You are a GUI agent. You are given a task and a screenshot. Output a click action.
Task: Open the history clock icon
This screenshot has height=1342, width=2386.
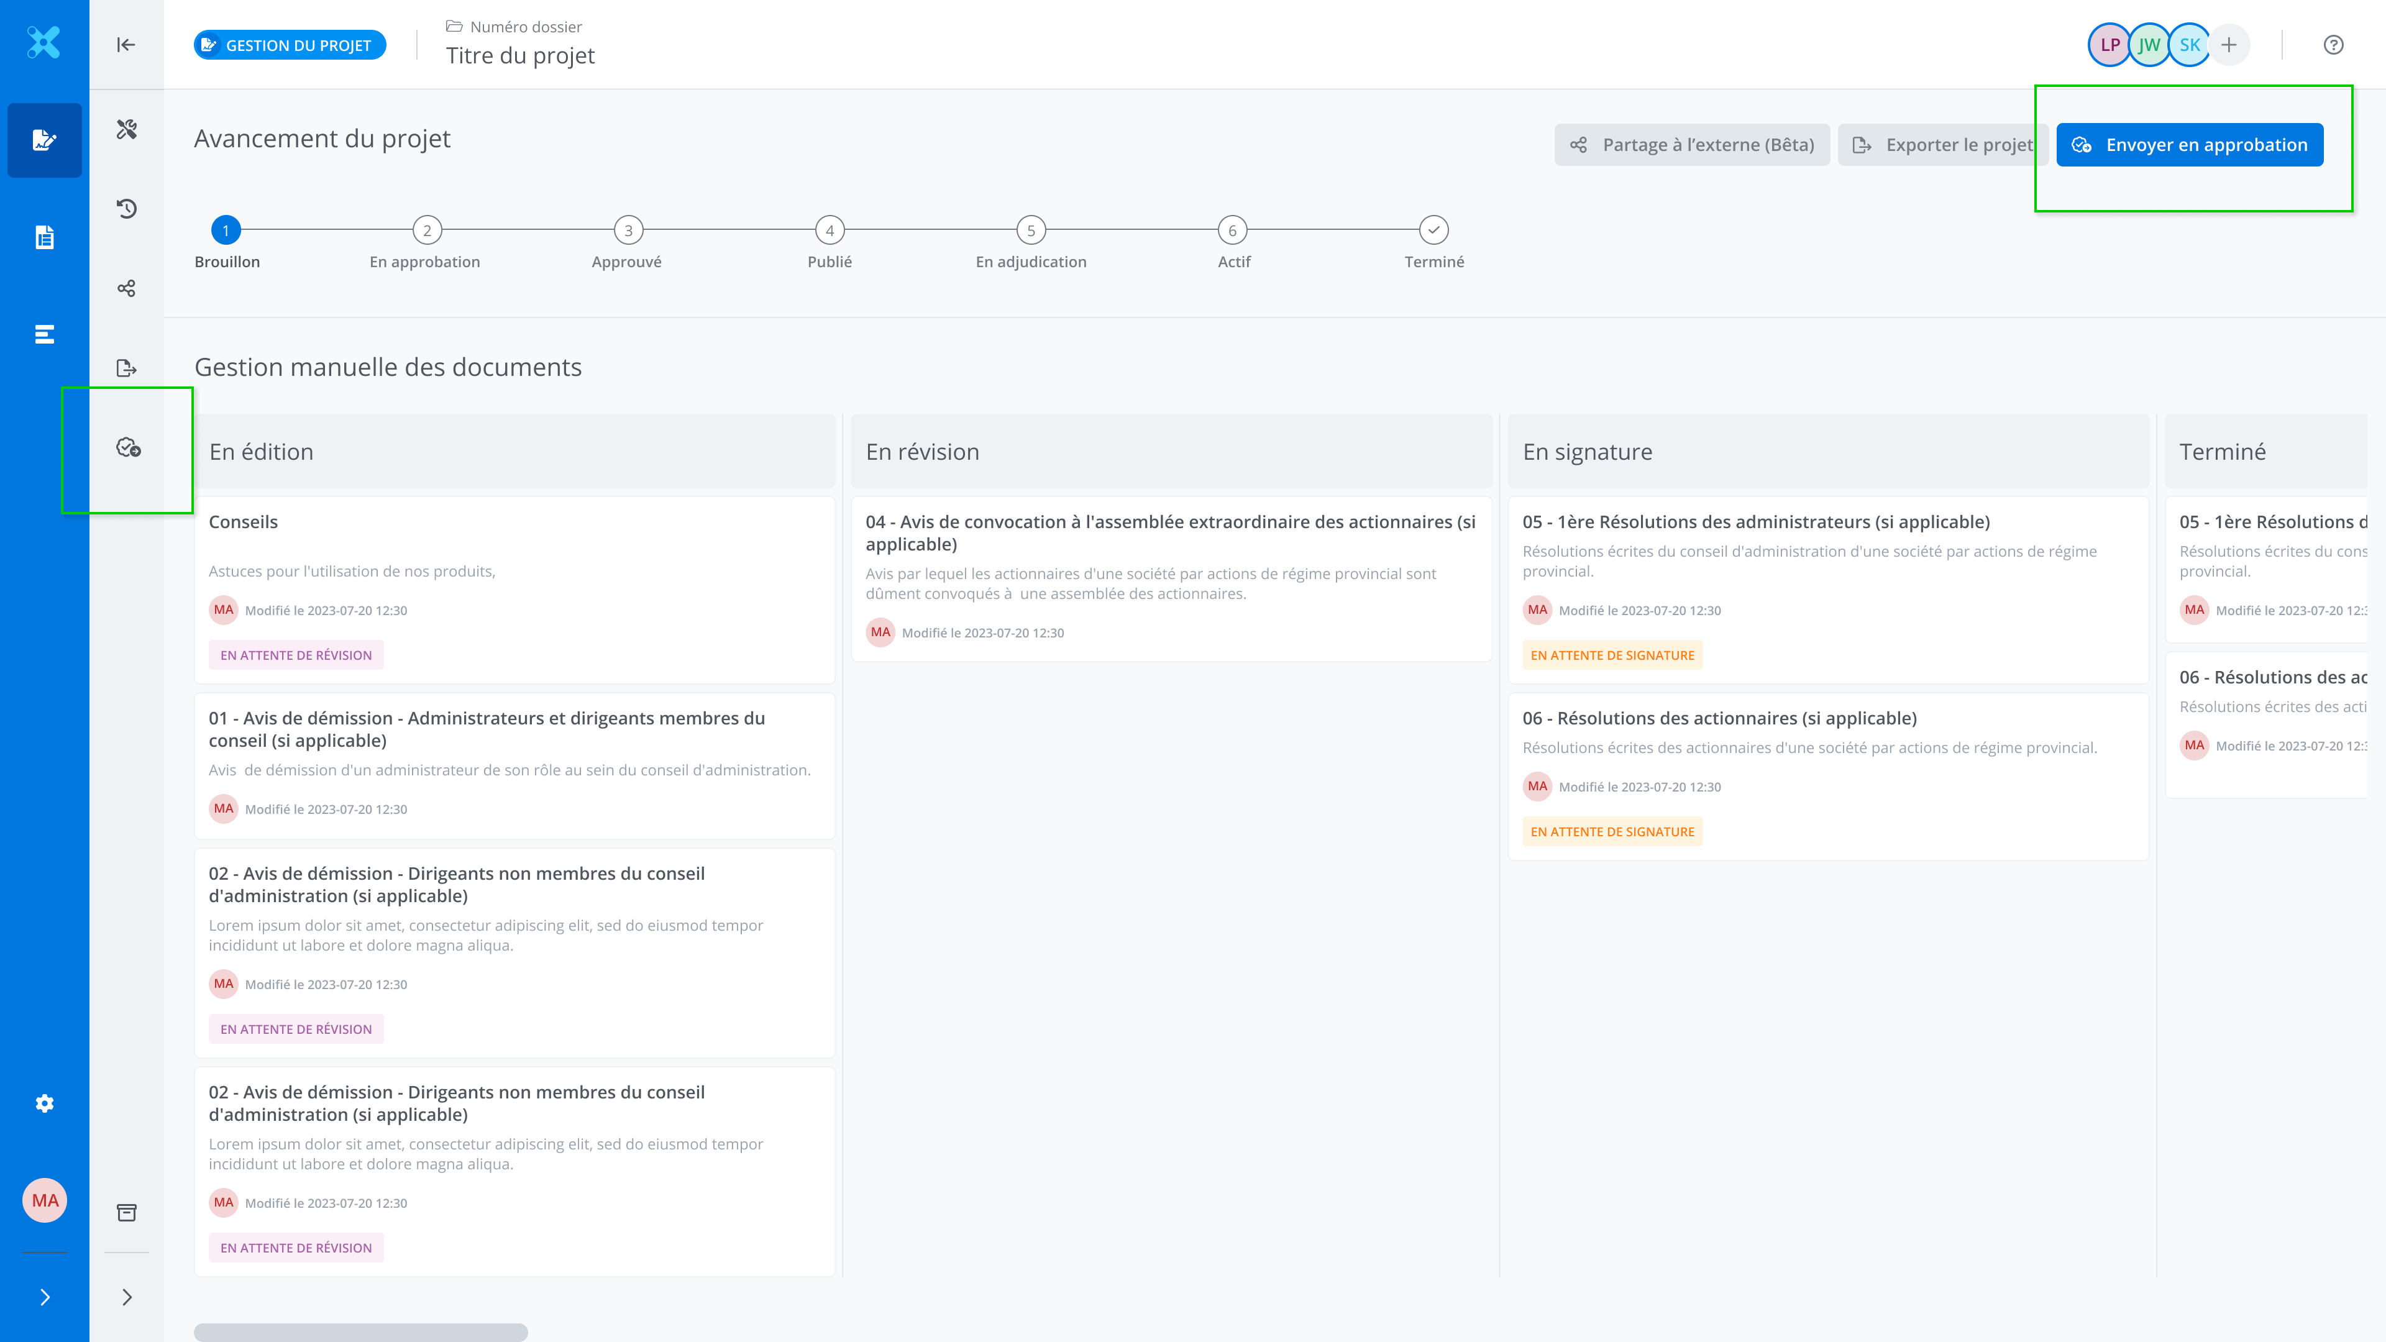[127, 208]
